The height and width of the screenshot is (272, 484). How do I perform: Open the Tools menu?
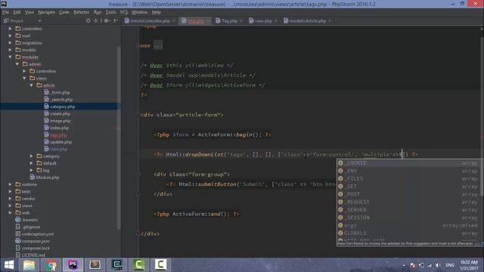(111, 12)
